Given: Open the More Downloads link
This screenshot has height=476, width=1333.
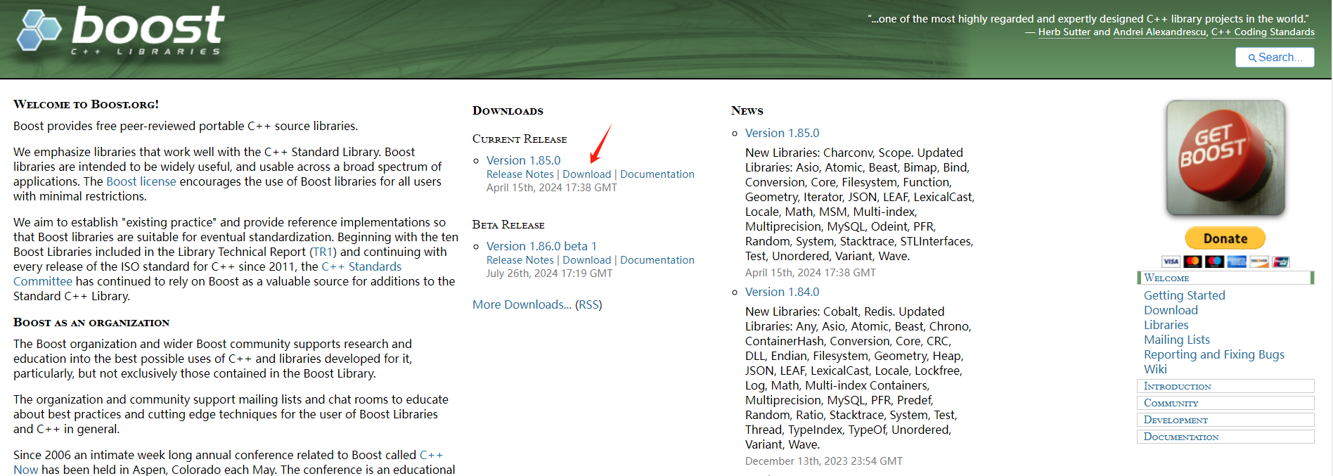Looking at the screenshot, I should point(522,304).
